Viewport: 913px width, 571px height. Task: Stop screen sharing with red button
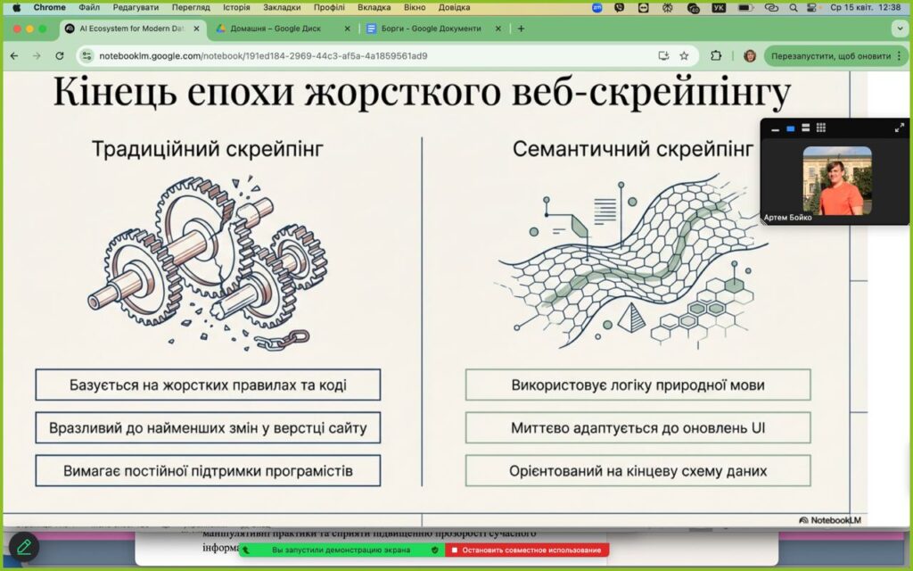pos(527,550)
